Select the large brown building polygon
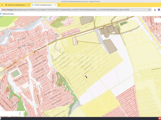The image size is (161, 120). (x=110, y=46)
